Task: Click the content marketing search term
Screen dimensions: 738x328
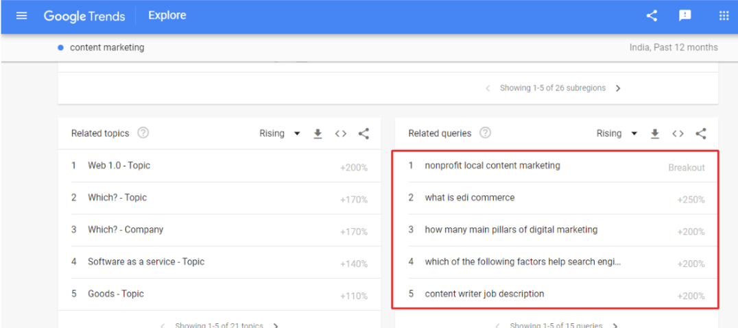Action: (x=107, y=47)
